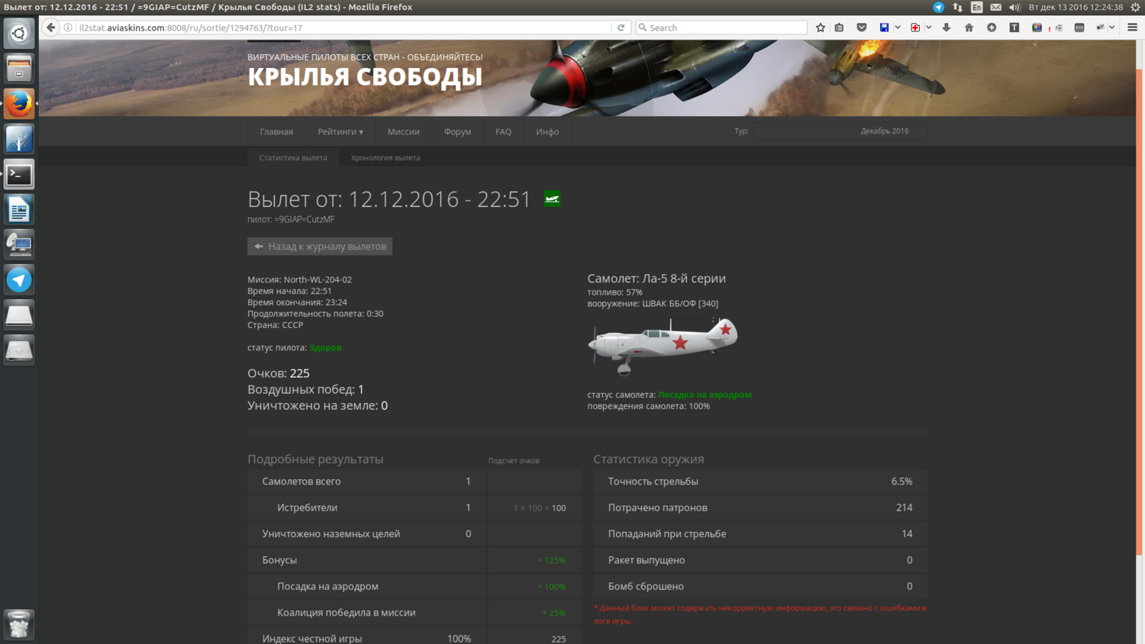
Task: Expand the Рейтинги dropdown menu
Action: pyautogui.click(x=340, y=132)
